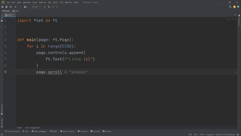Image resolution: width=241 pixels, height=136 pixels.
Task: Click the "always" string literal
Action: click(x=78, y=72)
